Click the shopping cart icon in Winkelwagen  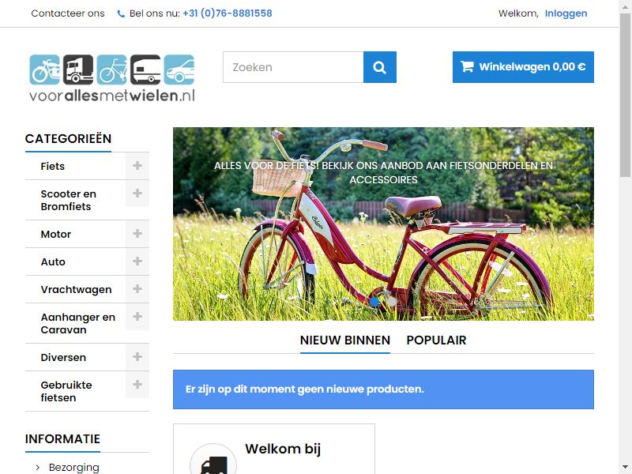pyautogui.click(x=467, y=66)
